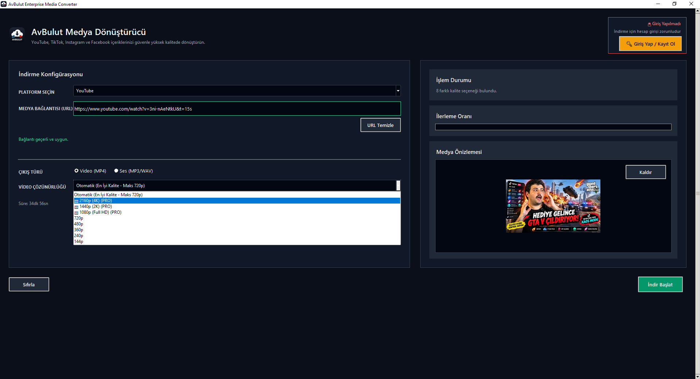Click the text "Süre: 34dk 56sn"
This screenshot has height=379, width=700.
[33, 204]
